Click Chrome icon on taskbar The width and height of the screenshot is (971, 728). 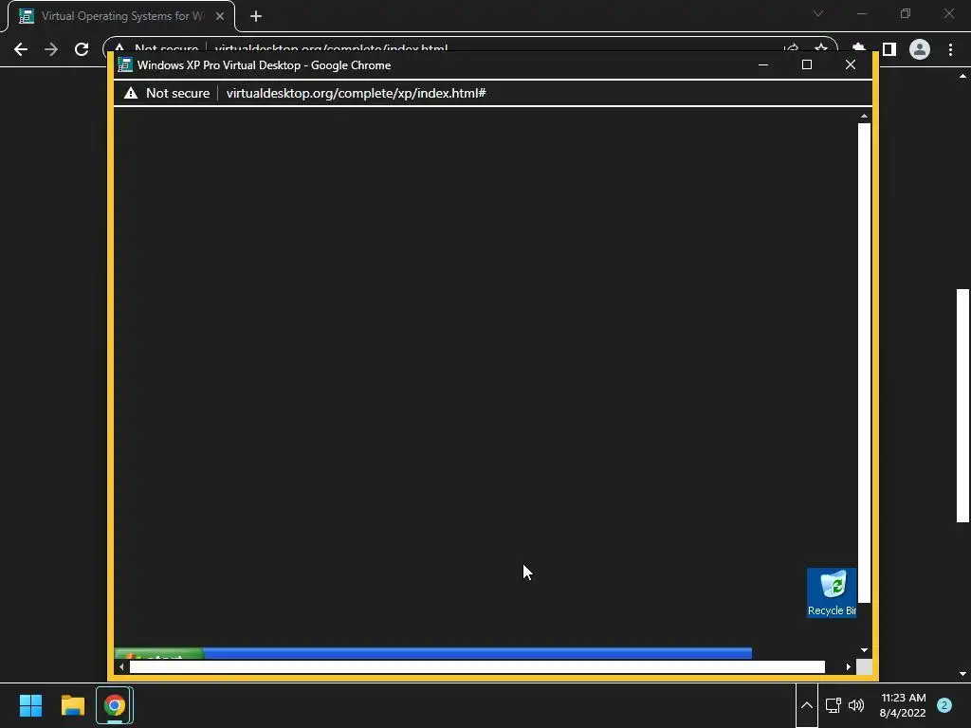click(115, 705)
